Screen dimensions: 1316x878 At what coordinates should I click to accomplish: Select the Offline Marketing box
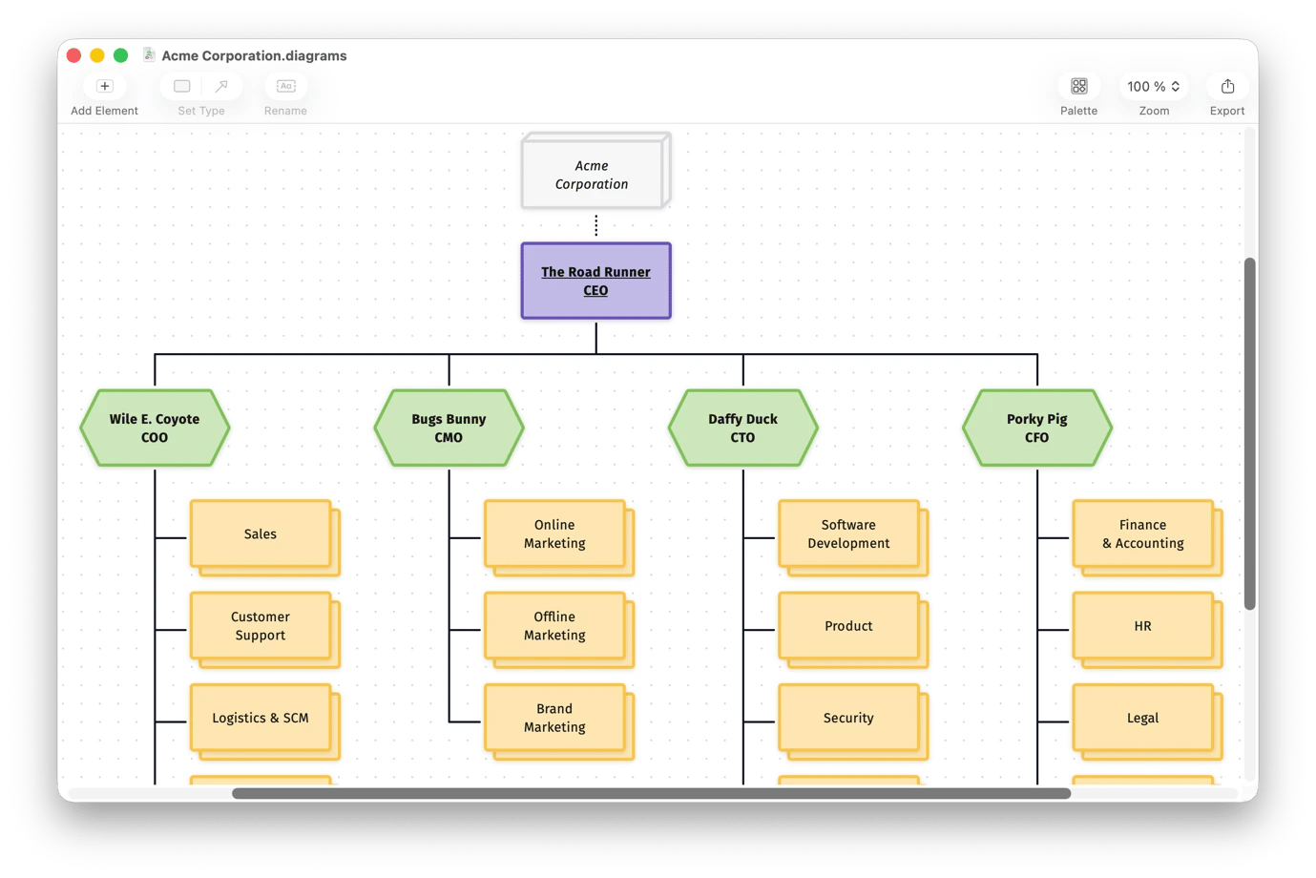point(558,629)
